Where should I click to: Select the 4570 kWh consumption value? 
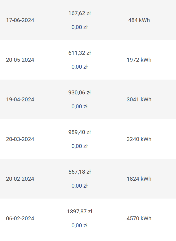coord(139,219)
